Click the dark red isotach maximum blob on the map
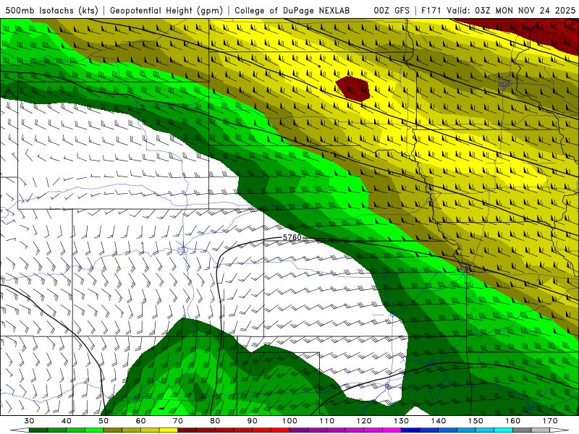This screenshot has width=579, height=434. pyautogui.click(x=353, y=88)
